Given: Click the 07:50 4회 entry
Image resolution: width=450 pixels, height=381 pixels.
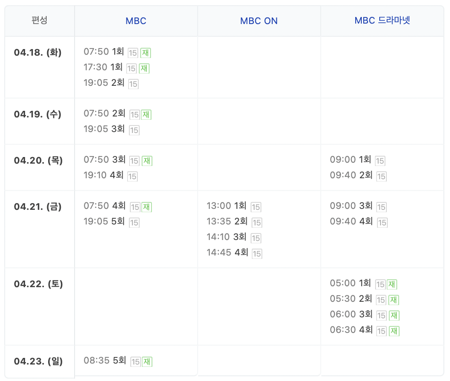Looking at the screenshot, I should point(105,206).
